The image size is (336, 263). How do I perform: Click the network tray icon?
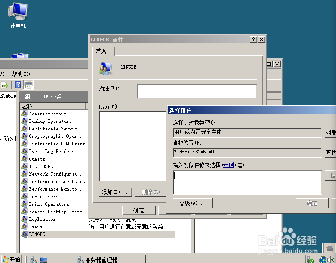[x=322, y=260]
